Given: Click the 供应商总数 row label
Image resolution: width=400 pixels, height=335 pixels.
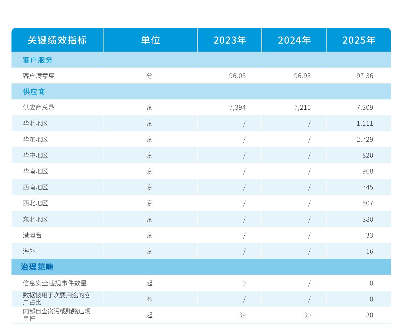Looking at the screenshot, I should click(x=39, y=107).
